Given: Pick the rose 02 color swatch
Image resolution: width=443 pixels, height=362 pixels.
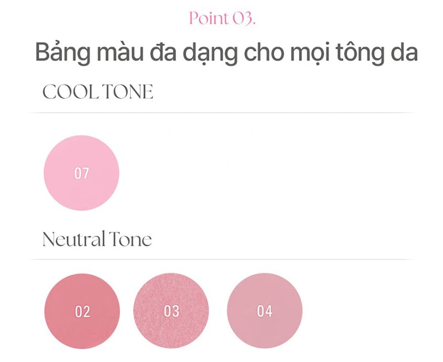Looking at the screenshot, I should [82, 312].
